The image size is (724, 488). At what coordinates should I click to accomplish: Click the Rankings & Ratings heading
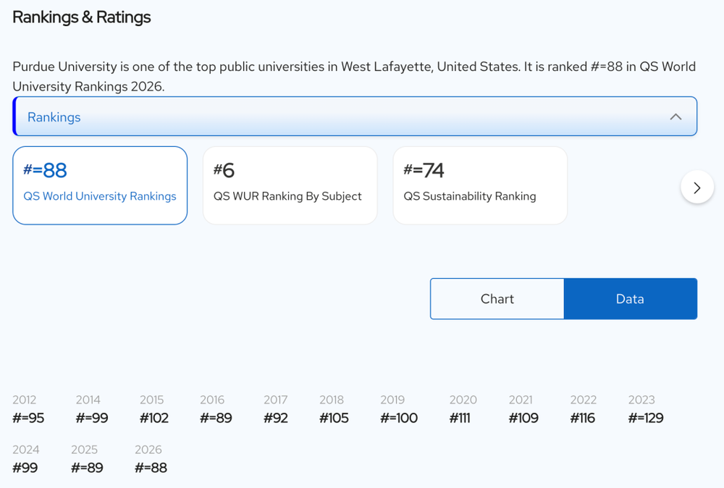coord(82,17)
